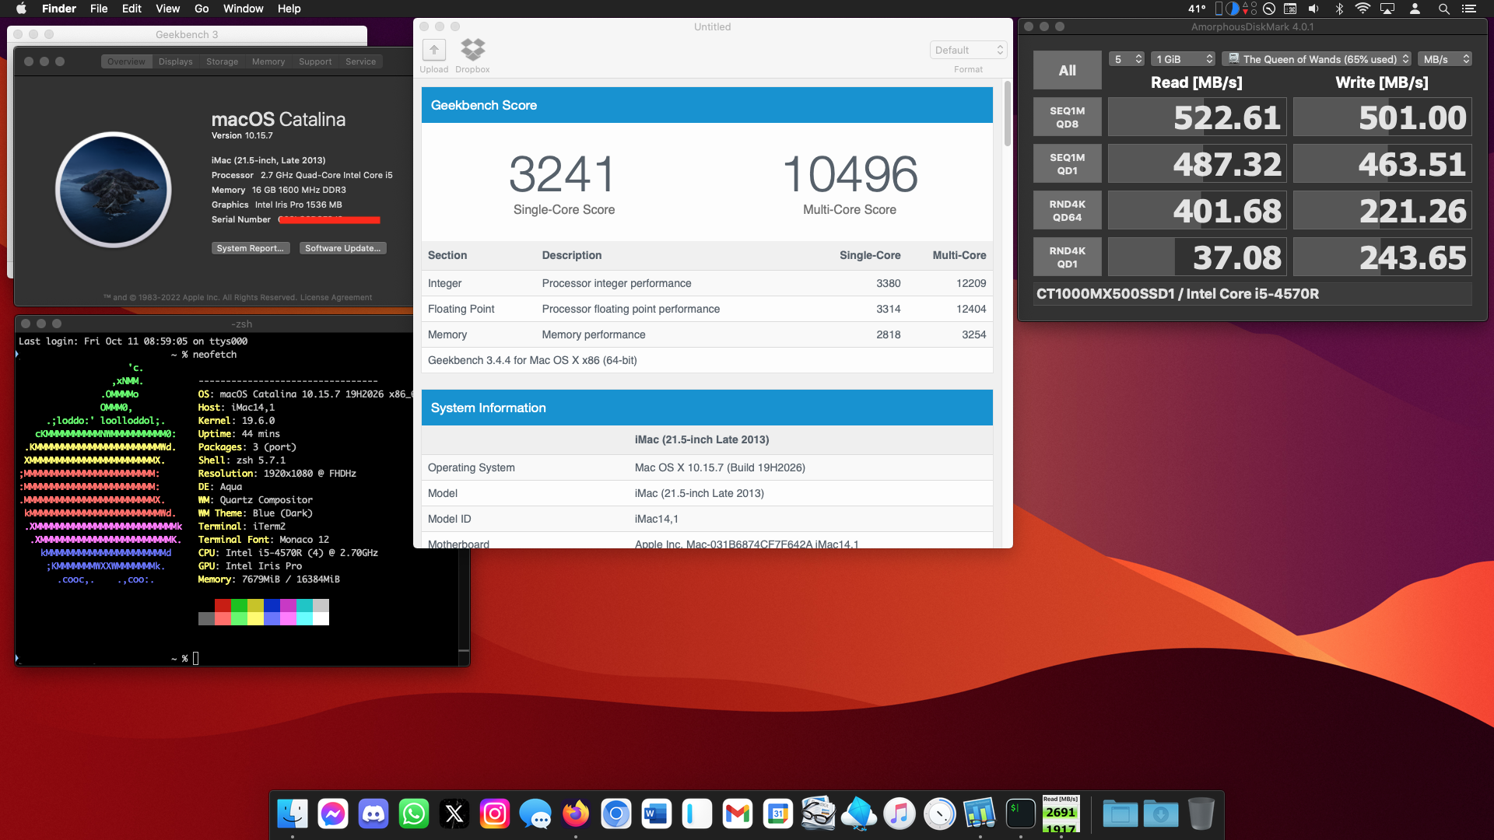Click the Geekbench results vertical scrollbar

coord(1008,114)
